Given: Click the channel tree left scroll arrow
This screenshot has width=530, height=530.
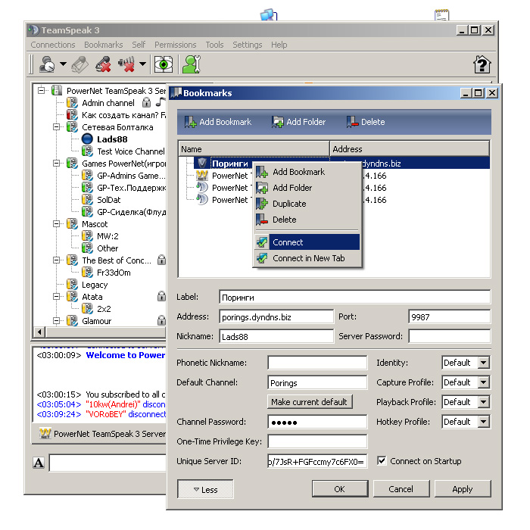Looking at the screenshot, I should (x=39, y=332).
